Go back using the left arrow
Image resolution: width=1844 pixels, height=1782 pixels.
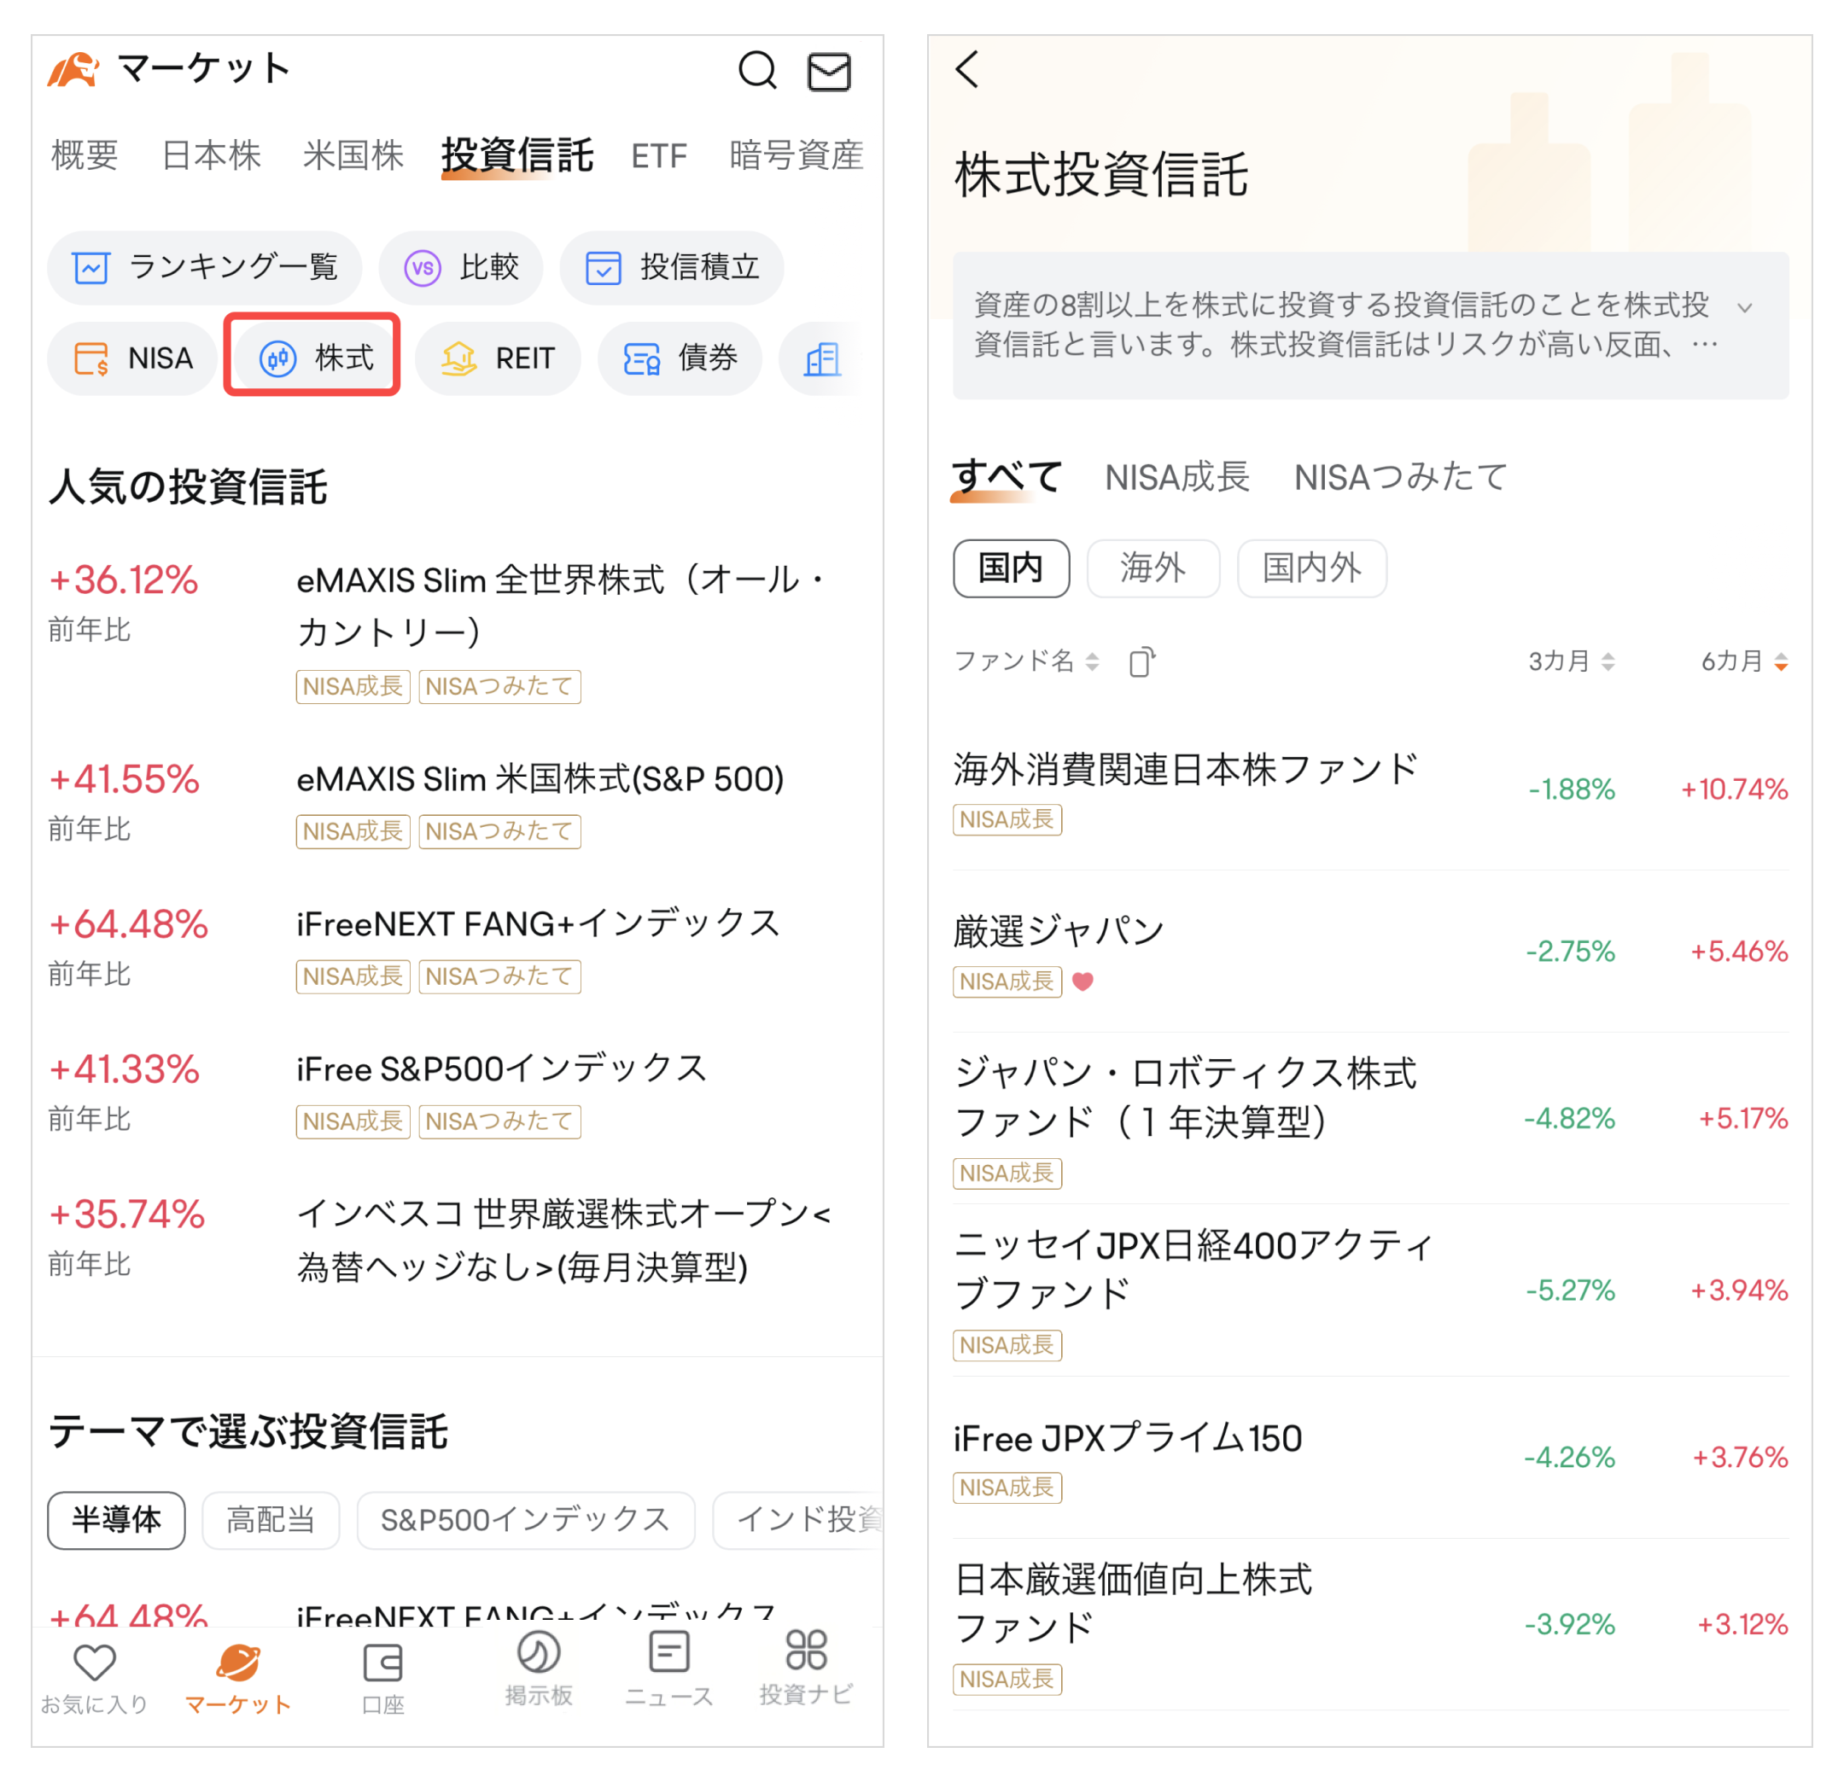967,70
